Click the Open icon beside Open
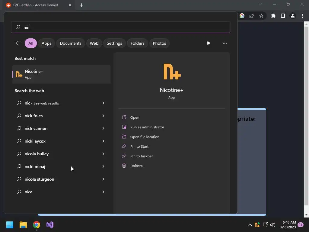 (124, 117)
